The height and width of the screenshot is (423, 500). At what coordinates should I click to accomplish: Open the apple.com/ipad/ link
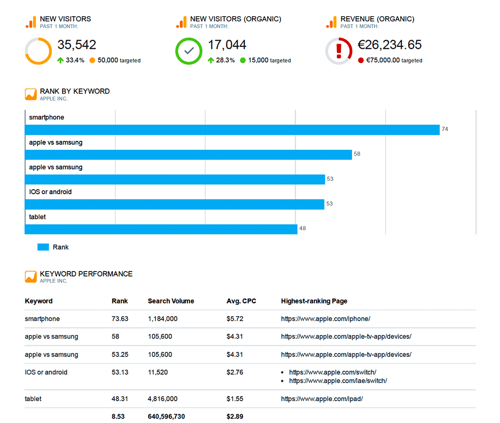tap(322, 399)
